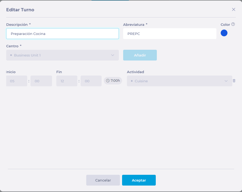This screenshot has width=242, height=192.
Task: Set the Fin minutes field 00
Action: pos(91,81)
